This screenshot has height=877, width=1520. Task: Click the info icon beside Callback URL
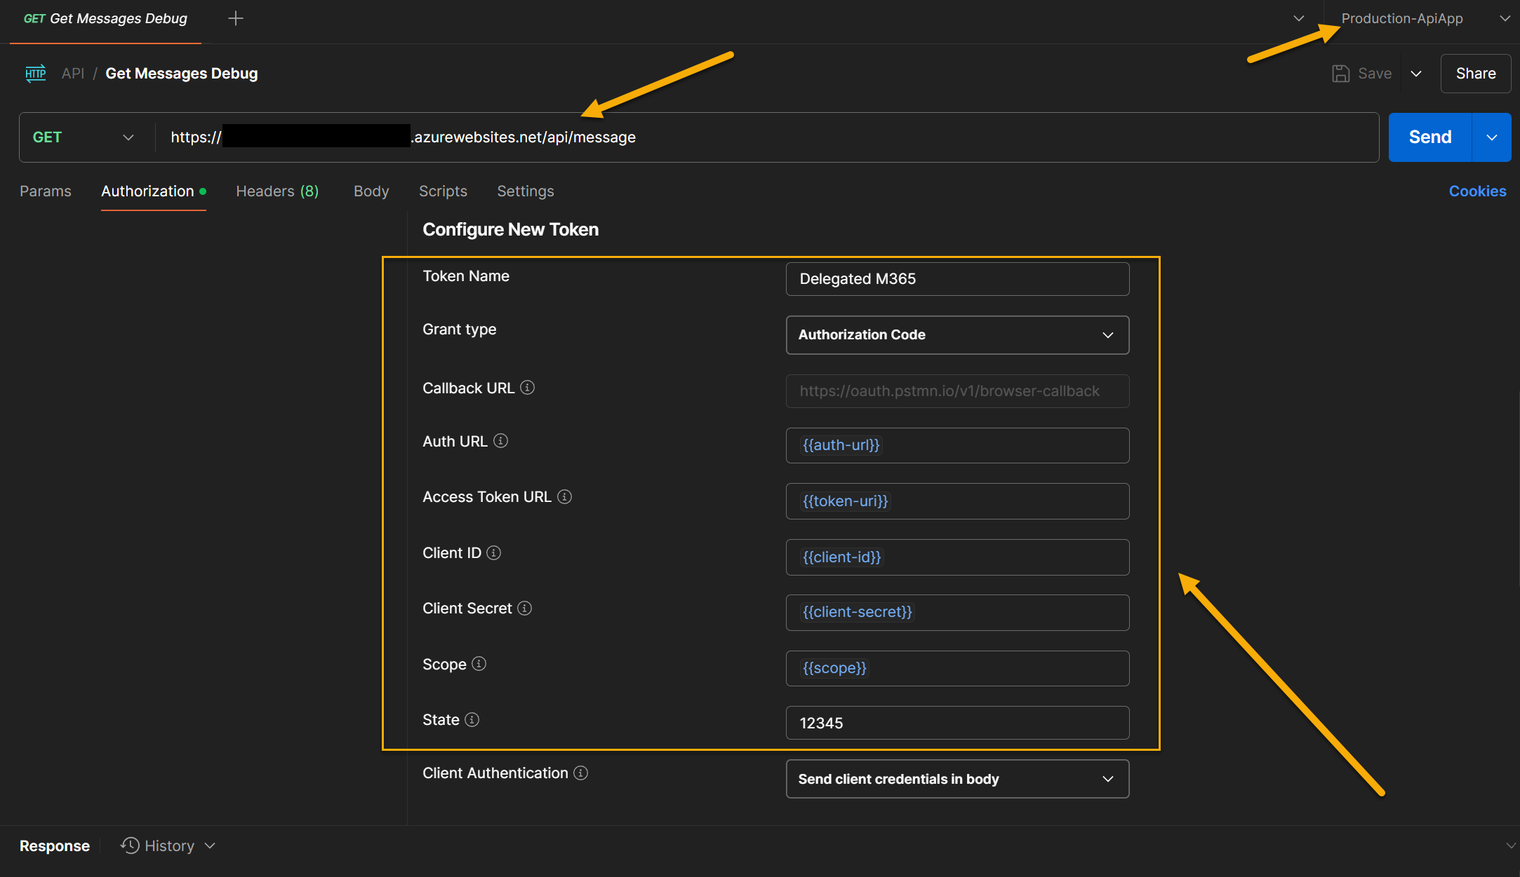(x=528, y=387)
